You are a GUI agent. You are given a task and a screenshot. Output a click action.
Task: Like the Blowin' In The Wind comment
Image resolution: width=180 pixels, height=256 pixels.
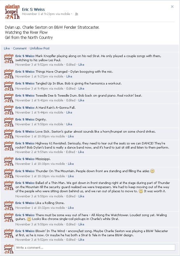81,239
